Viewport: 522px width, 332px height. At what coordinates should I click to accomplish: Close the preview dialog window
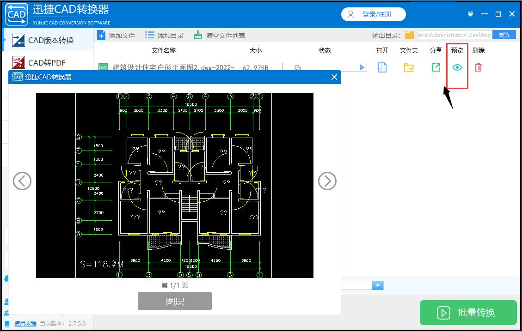point(334,77)
